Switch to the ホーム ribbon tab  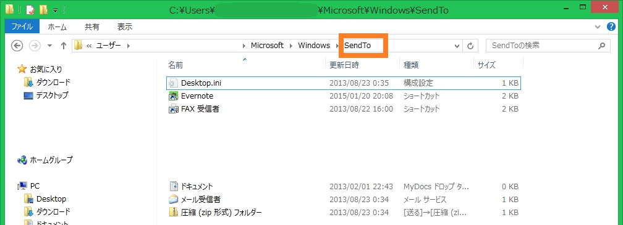tap(57, 27)
